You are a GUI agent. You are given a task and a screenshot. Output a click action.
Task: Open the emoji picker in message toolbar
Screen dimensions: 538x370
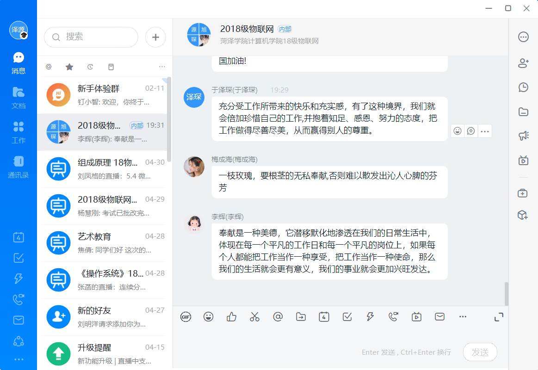tap(209, 317)
